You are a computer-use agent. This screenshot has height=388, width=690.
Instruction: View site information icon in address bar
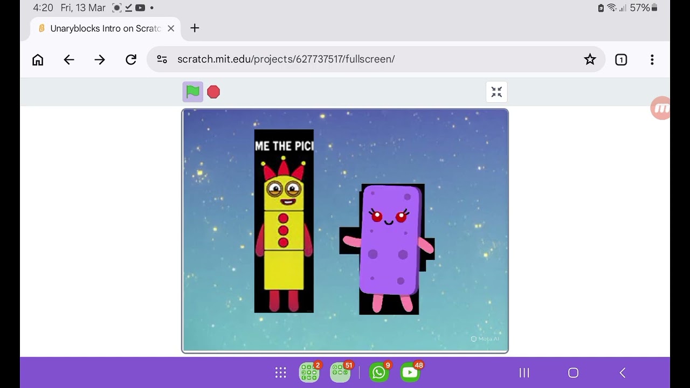click(162, 59)
